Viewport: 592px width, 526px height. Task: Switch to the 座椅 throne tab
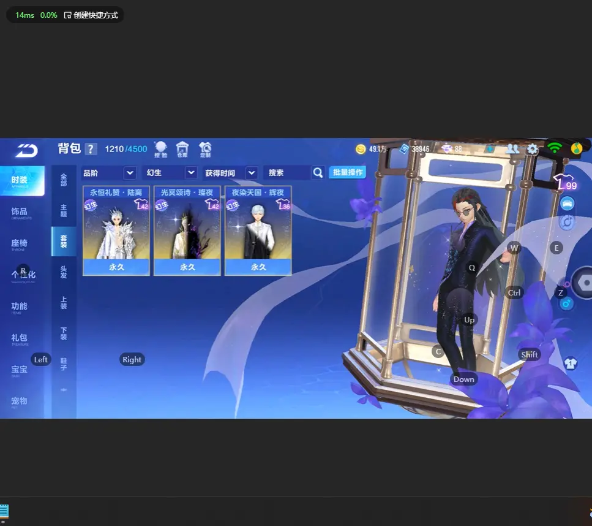pos(19,244)
